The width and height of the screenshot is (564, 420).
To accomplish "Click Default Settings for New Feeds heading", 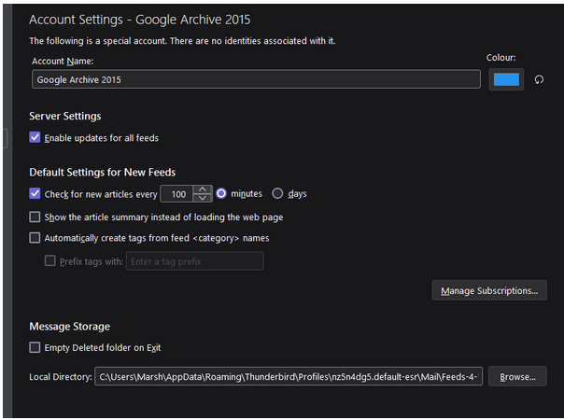I will click(x=103, y=173).
